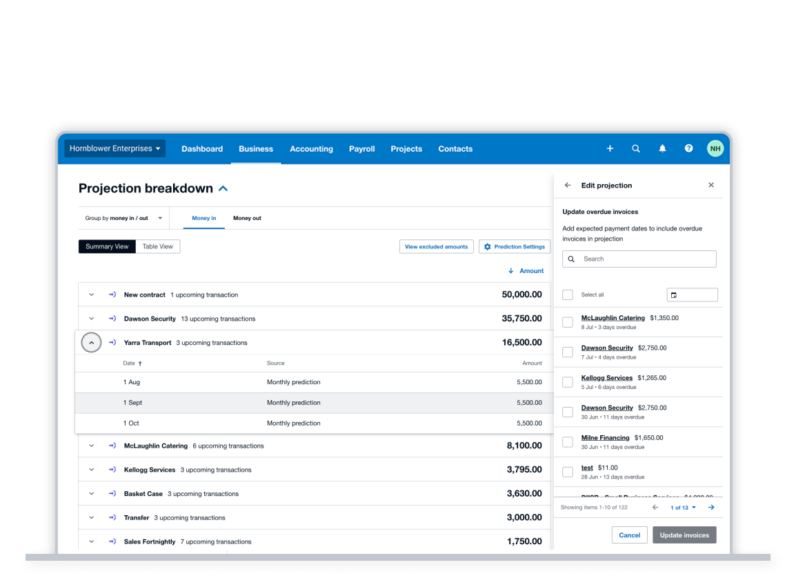796x578 pixels.
Task: Click the Search field in Edit projection
Action: pyautogui.click(x=639, y=259)
